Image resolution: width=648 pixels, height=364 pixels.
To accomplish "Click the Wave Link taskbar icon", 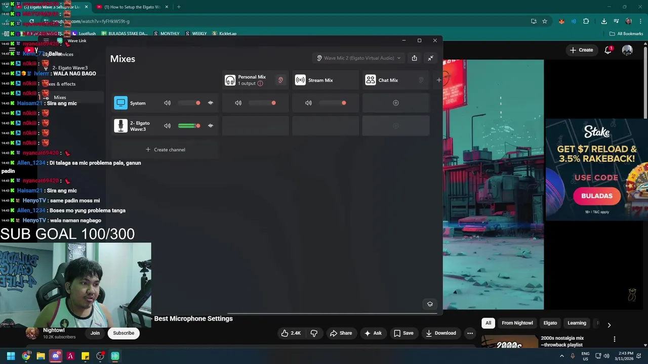I will (x=115, y=356).
